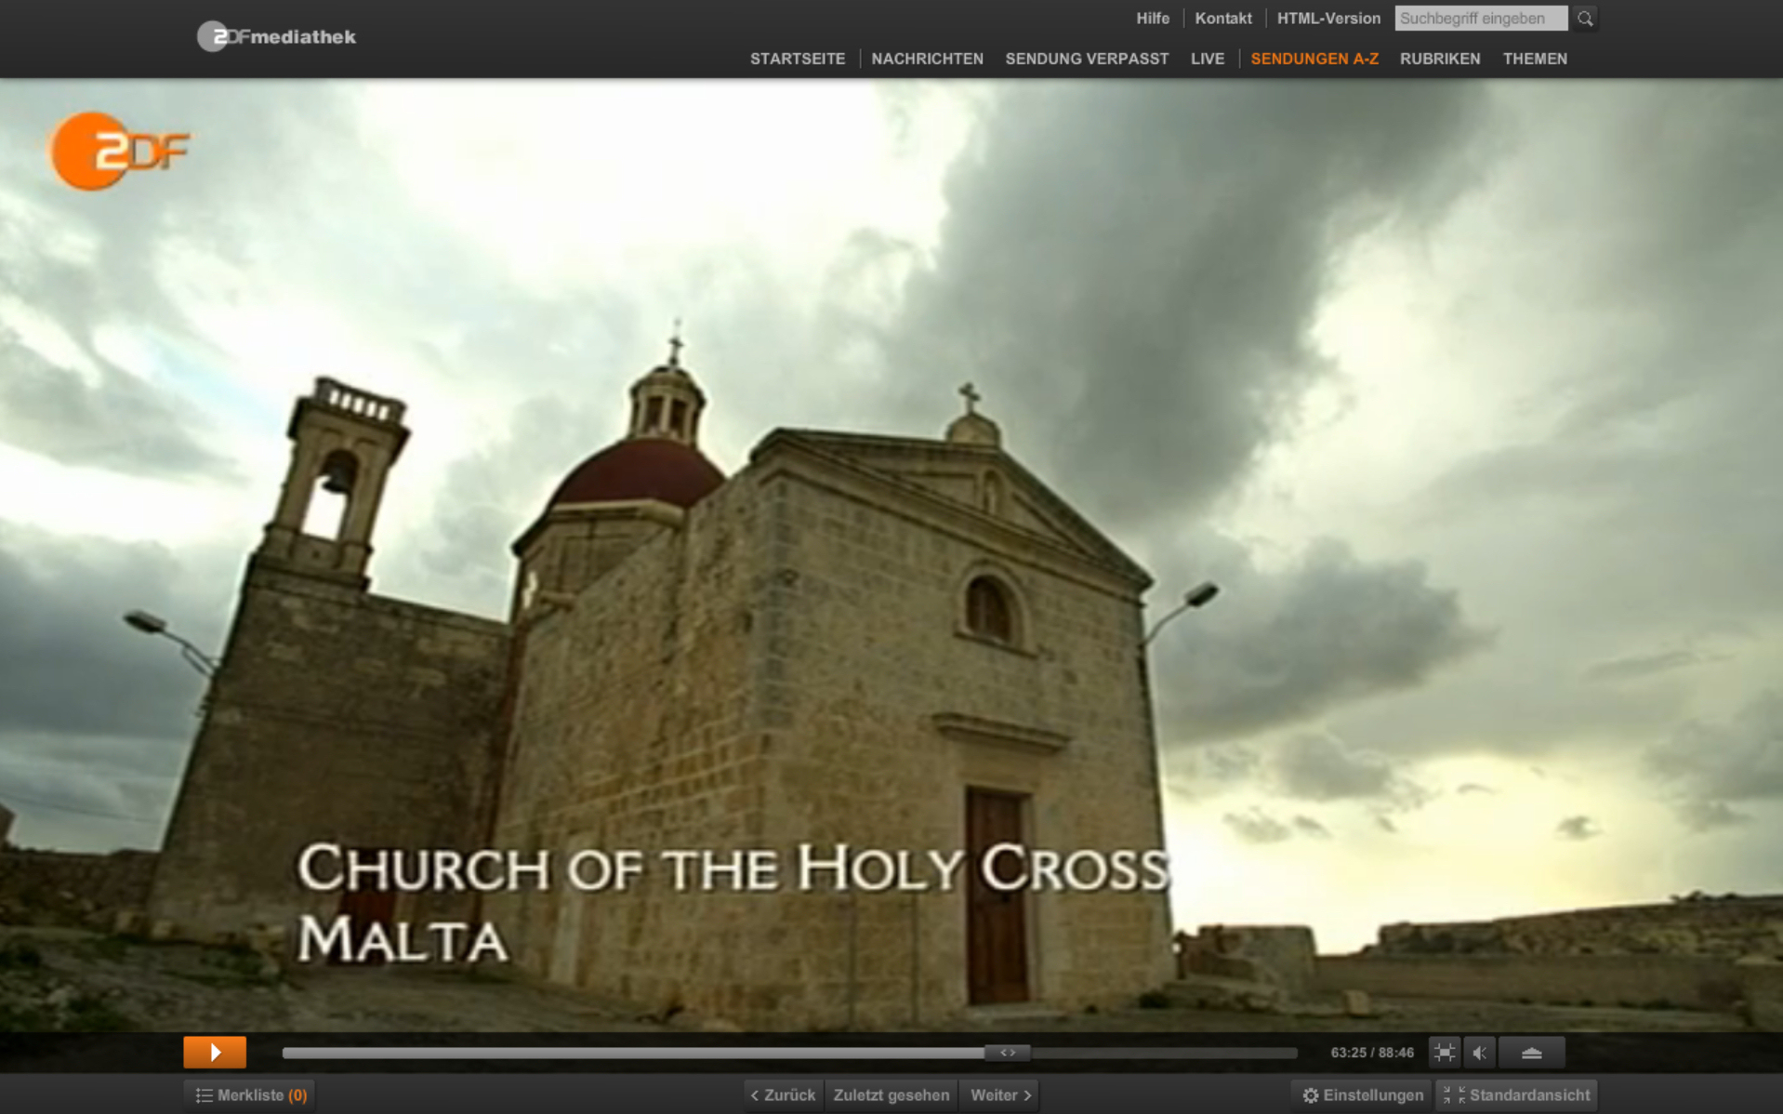This screenshot has width=1783, height=1114.
Task: Click the video progress slider handle
Action: (1008, 1053)
